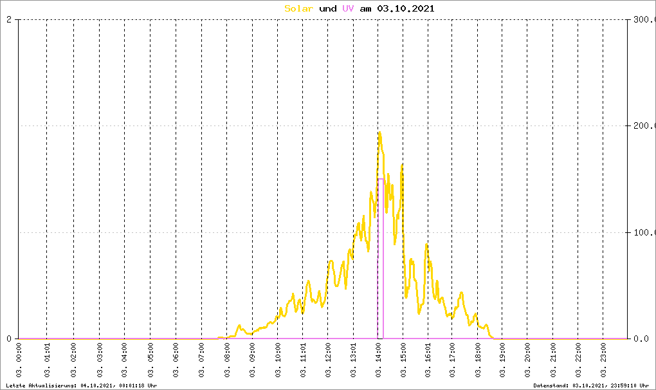Click the time label "03. 08:00"
Screen dimensions: 656x390
point(227,360)
